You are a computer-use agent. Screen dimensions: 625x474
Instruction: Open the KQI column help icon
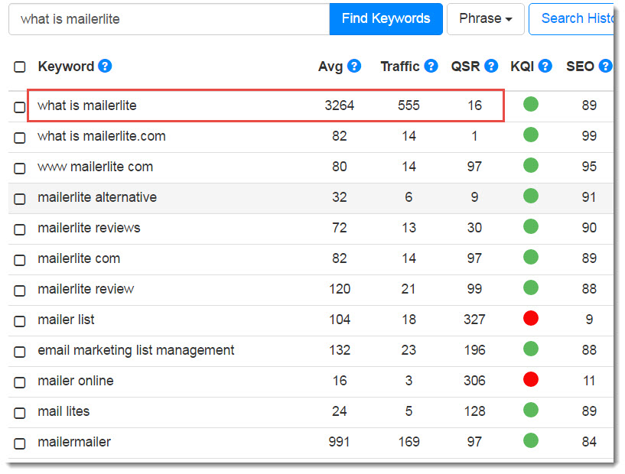pyautogui.click(x=545, y=66)
